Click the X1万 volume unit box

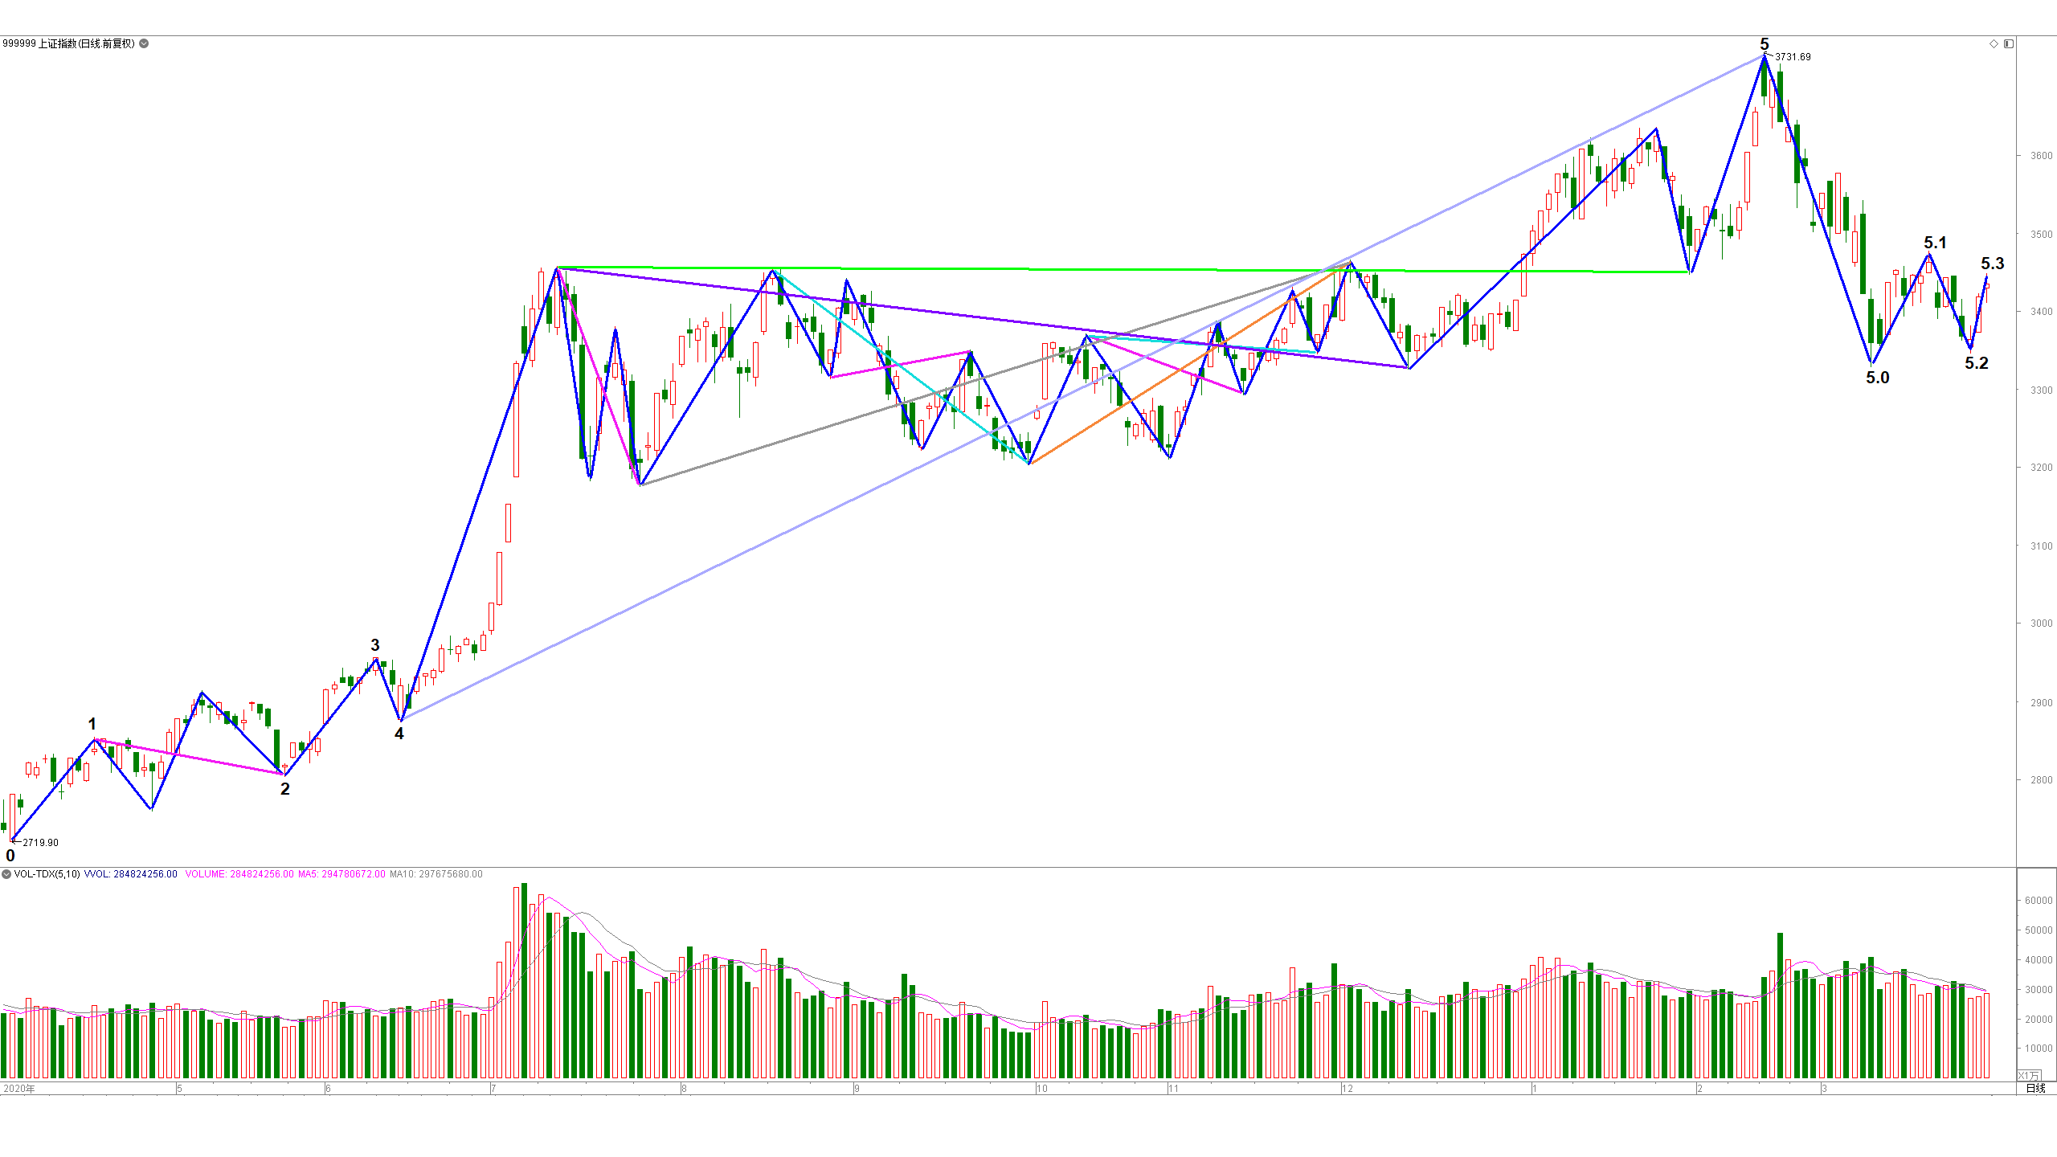click(x=2029, y=1075)
